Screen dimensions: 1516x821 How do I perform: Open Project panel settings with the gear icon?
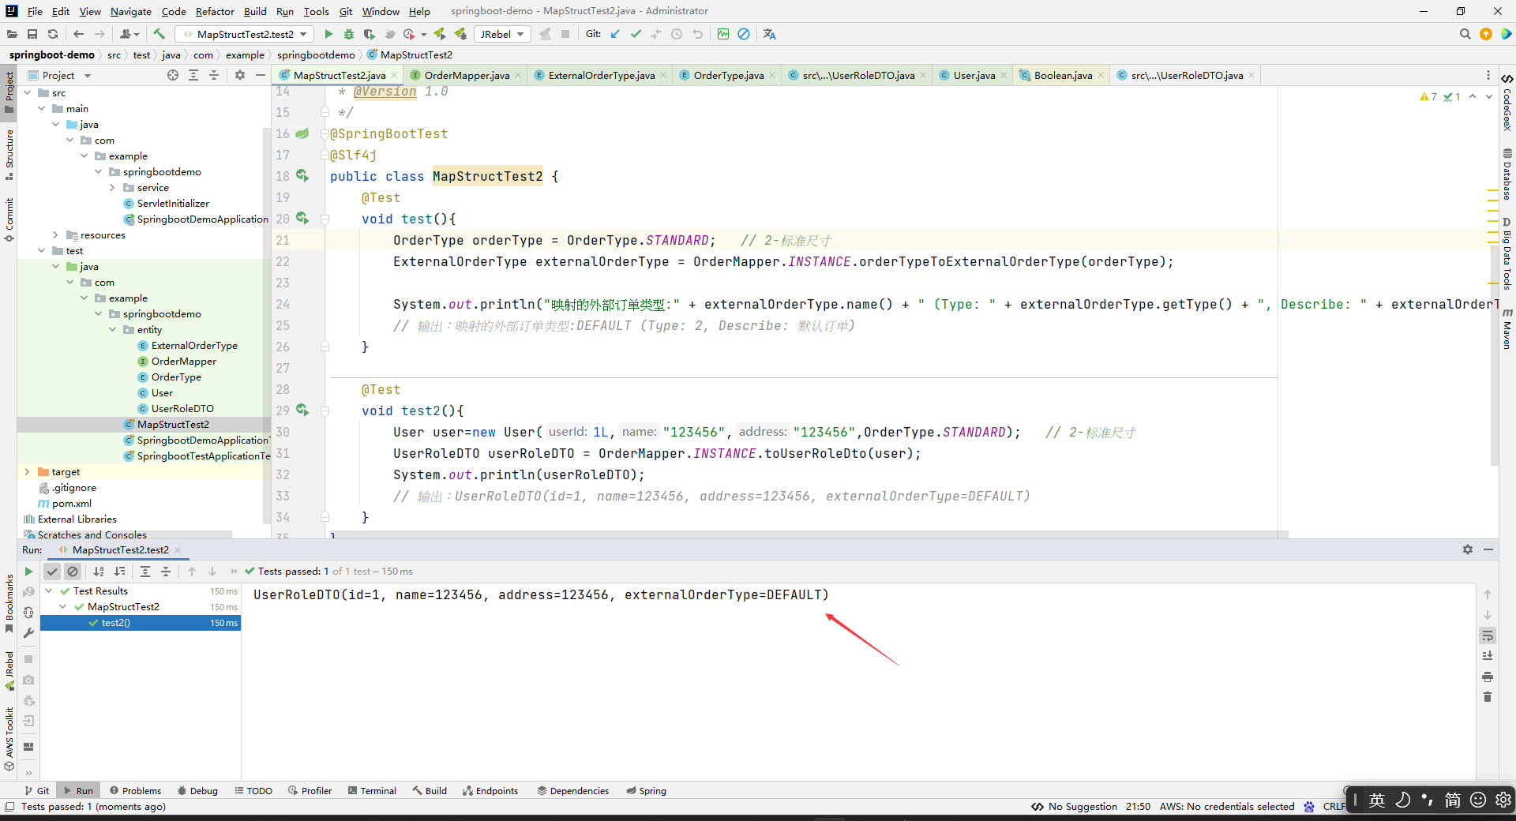(240, 75)
